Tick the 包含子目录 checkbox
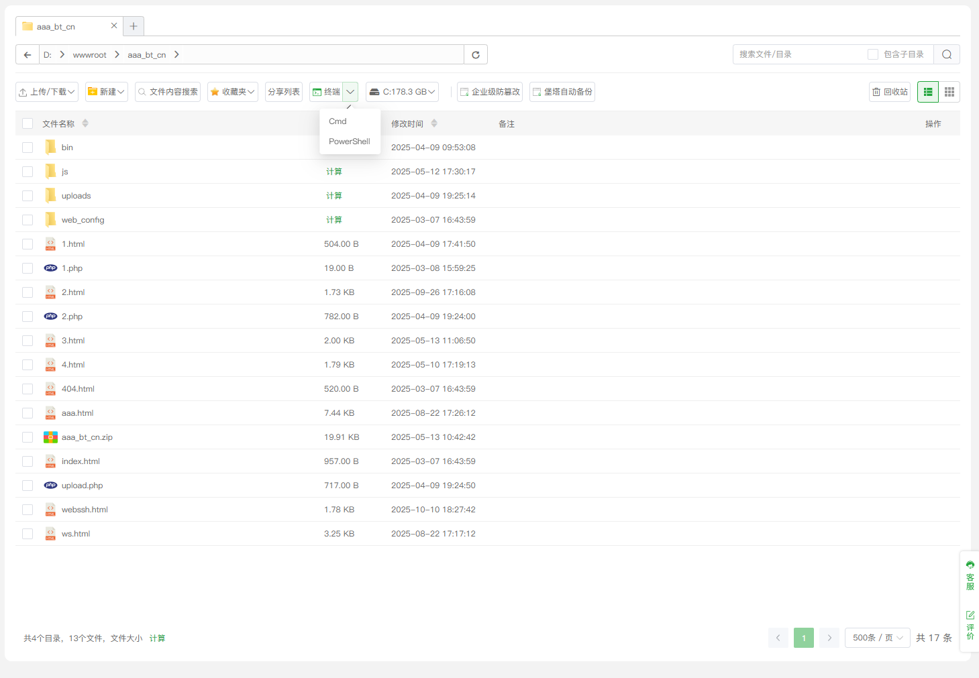Viewport: 979px width, 678px height. 873,54
